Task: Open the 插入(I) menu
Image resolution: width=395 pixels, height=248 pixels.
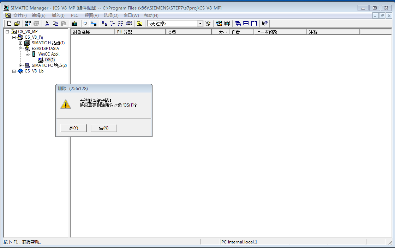Action: [58, 15]
